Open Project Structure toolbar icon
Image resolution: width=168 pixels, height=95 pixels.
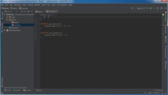161,8
